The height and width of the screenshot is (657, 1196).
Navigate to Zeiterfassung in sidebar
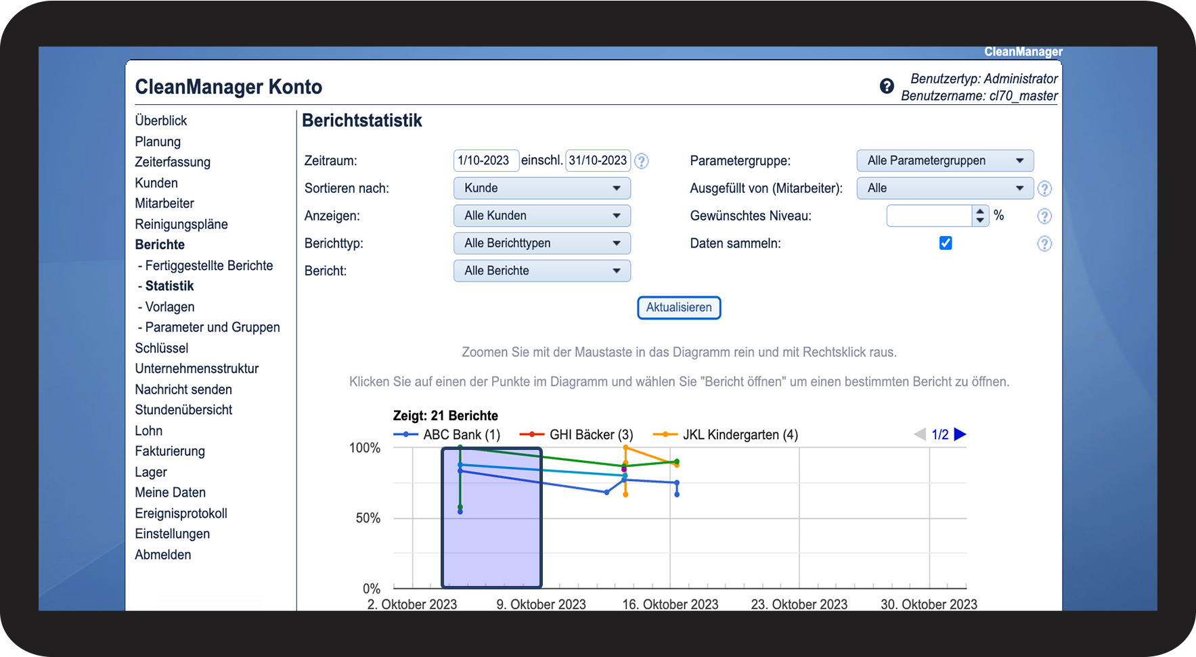pos(173,162)
